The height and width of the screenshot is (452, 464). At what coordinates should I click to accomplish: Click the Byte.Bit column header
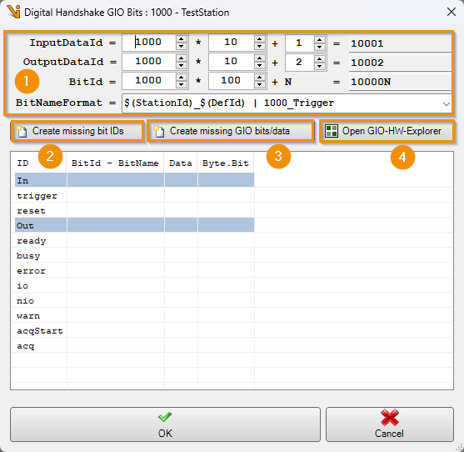pyautogui.click(x=226, y=163)
